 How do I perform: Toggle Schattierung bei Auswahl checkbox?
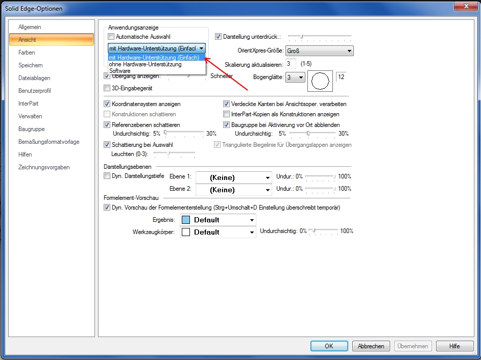coord(107,145)
